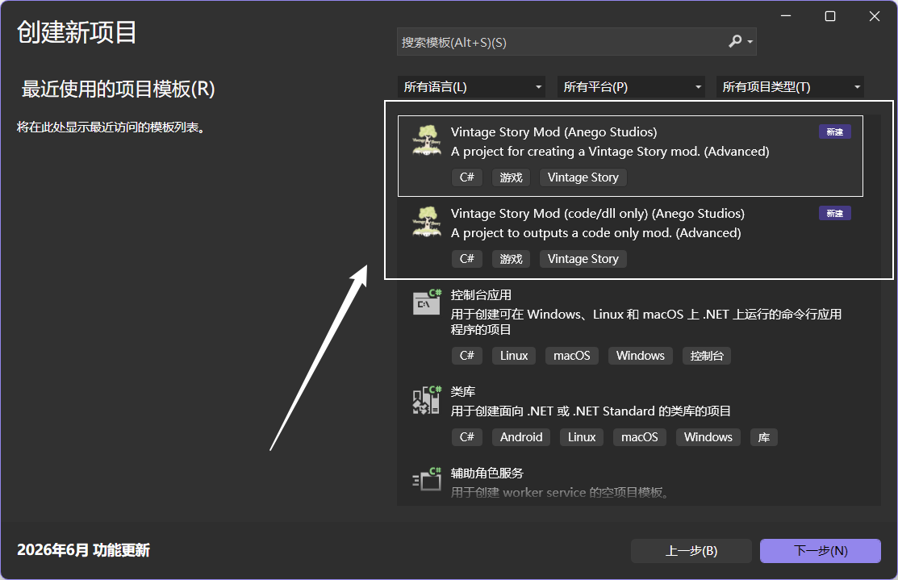The width and height of the screenshot is (898, 580).
Task: Click 用于创建面向 .NET Standard 的类库 description
Action: pos(591,411)
